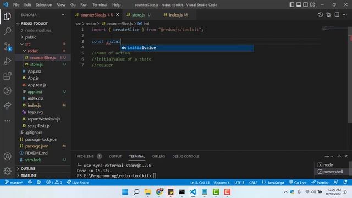Toggle the primary side bar layout
Screen dimensions: 352x198
tap(291, 5)
